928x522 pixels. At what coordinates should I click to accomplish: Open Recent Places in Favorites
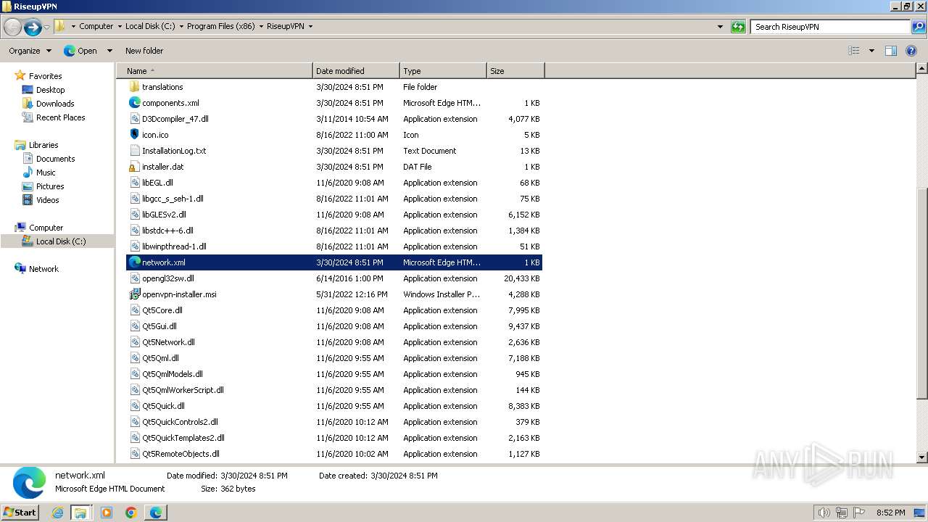tap(60, 117)
